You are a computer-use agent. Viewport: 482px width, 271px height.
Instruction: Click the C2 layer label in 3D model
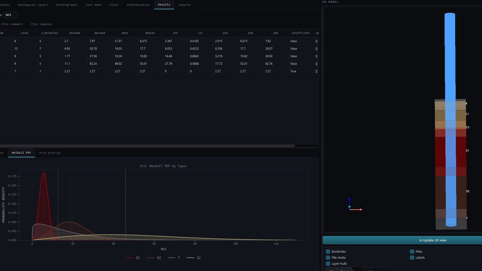point(468,127)
